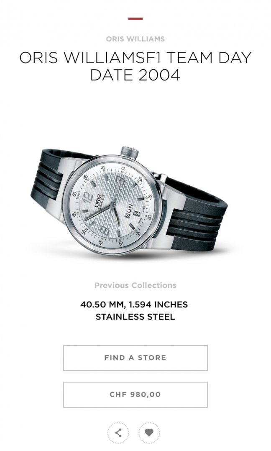Click the red accent bar above heading
The image size is (271, 451).
135,19
